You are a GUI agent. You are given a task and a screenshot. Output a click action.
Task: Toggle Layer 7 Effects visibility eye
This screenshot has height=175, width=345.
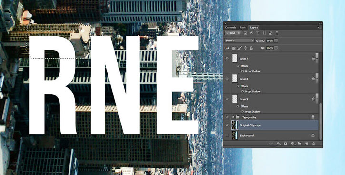pyautogui.click(x=238, y=66)
